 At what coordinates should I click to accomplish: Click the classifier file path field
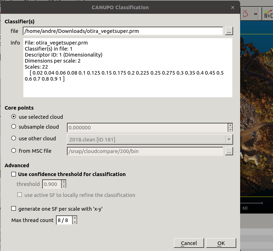[x=123, y=31]
